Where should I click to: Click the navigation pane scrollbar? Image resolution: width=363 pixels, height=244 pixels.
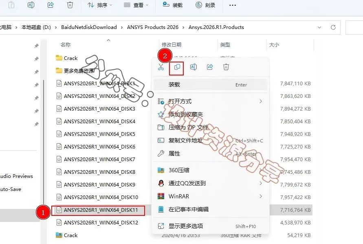44,142
